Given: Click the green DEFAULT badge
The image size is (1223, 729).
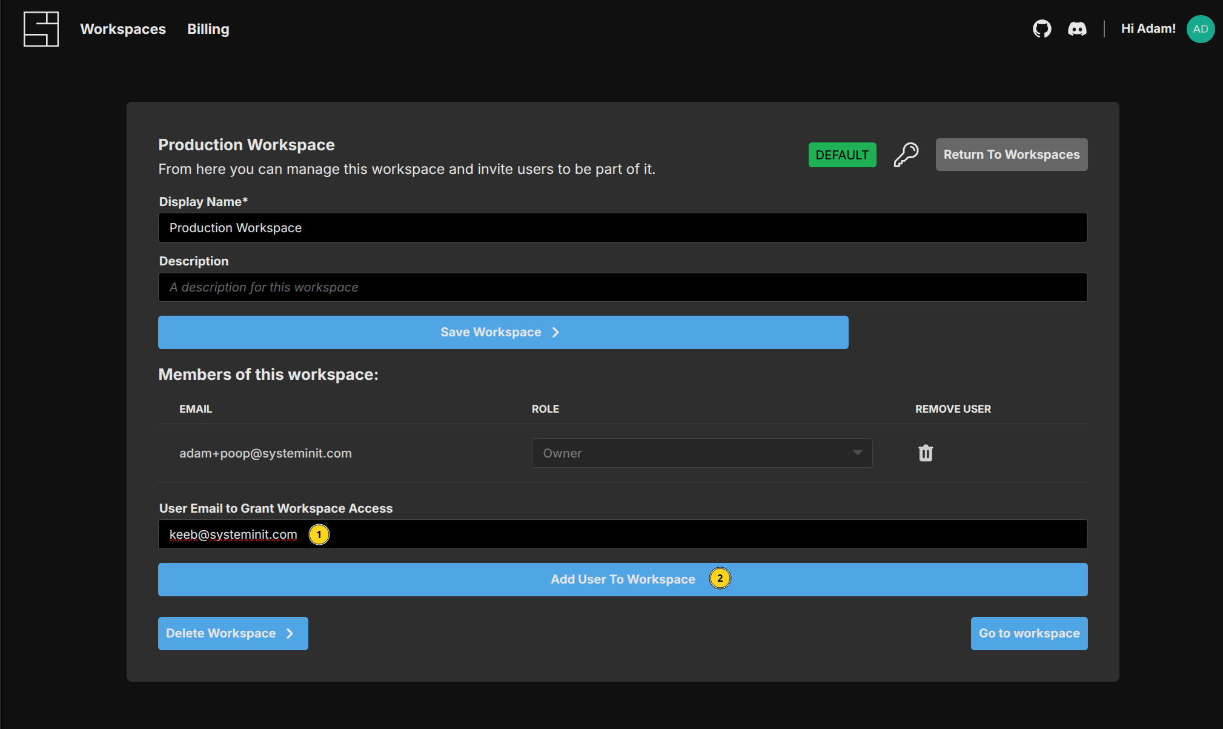Looking at the screenshot, I should point(842,155).
